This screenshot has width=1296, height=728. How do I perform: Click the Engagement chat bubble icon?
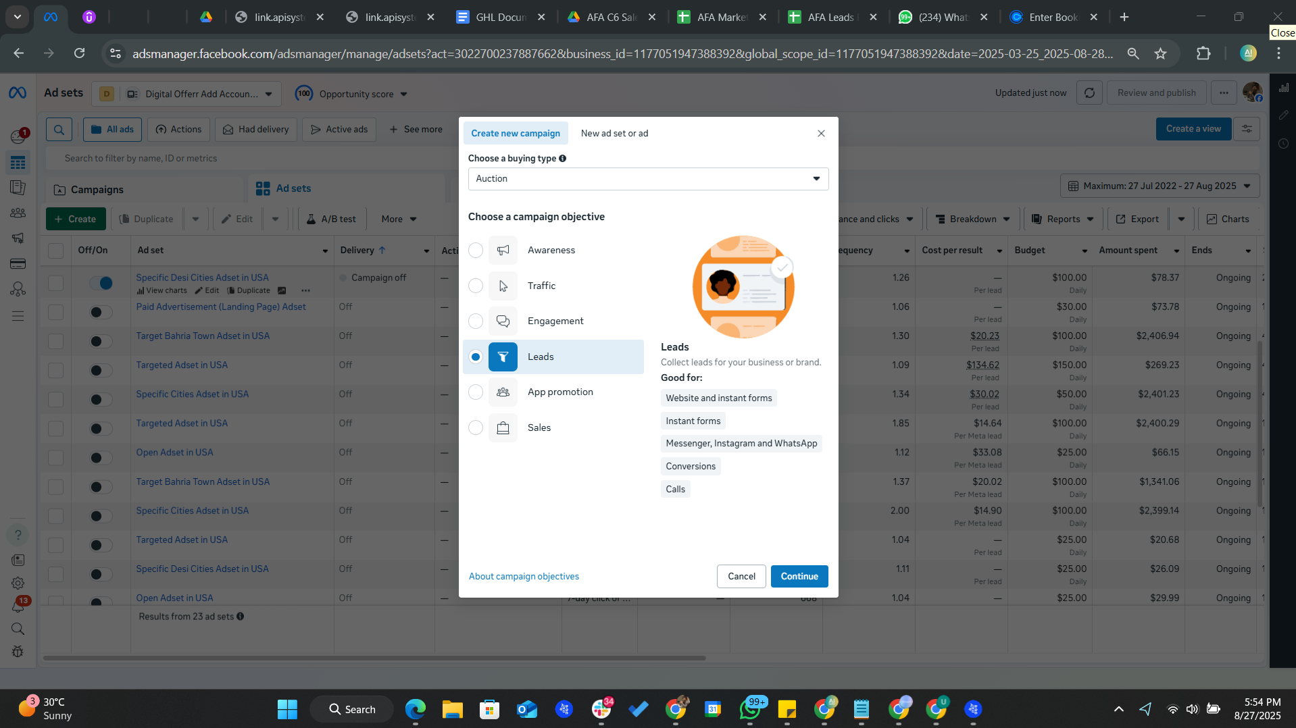coord(503,321)
